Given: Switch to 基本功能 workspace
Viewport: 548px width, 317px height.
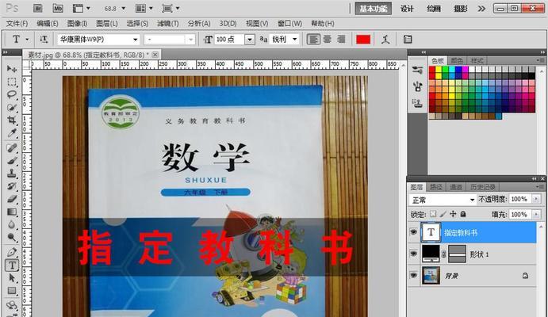Looking at the screenshot, I should (374, 9).
